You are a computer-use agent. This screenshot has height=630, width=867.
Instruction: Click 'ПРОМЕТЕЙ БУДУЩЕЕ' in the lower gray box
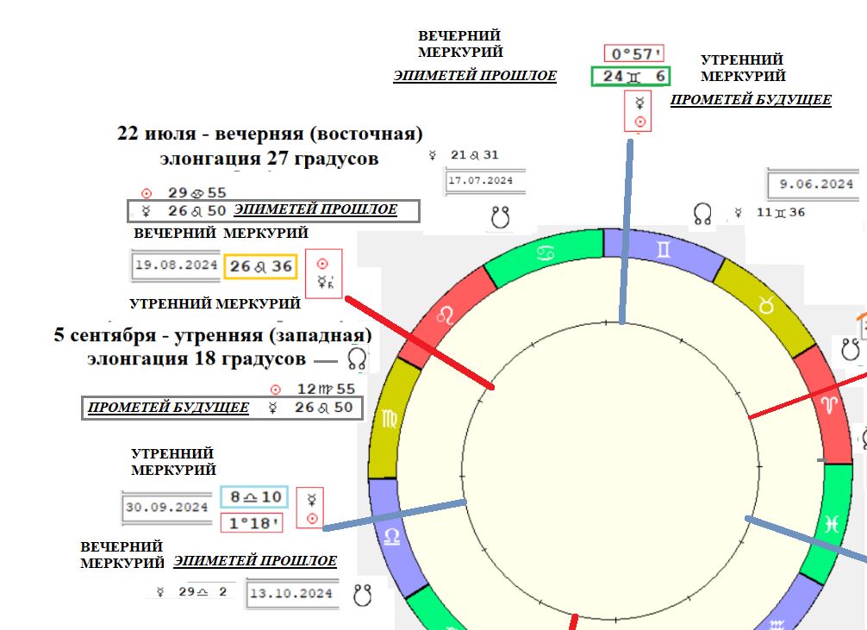click(x=169, y=408)
